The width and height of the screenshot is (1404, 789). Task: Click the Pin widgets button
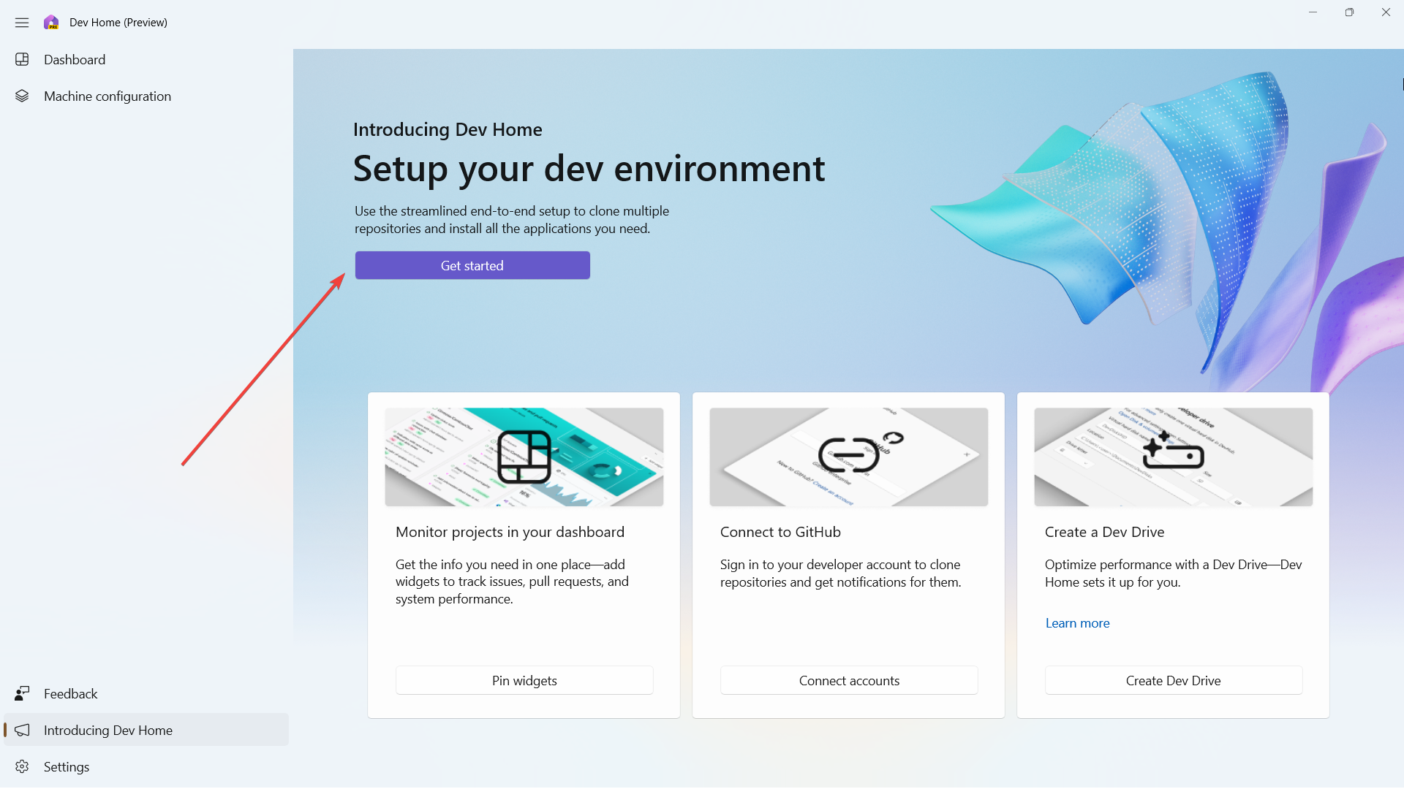coord(524,679)
